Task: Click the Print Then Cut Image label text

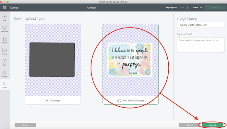Action: click(133, 101)
